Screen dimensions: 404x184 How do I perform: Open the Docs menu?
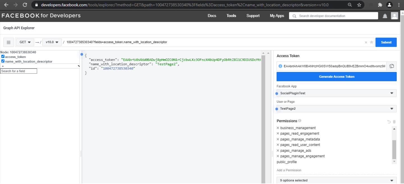[x=212, y=16]
